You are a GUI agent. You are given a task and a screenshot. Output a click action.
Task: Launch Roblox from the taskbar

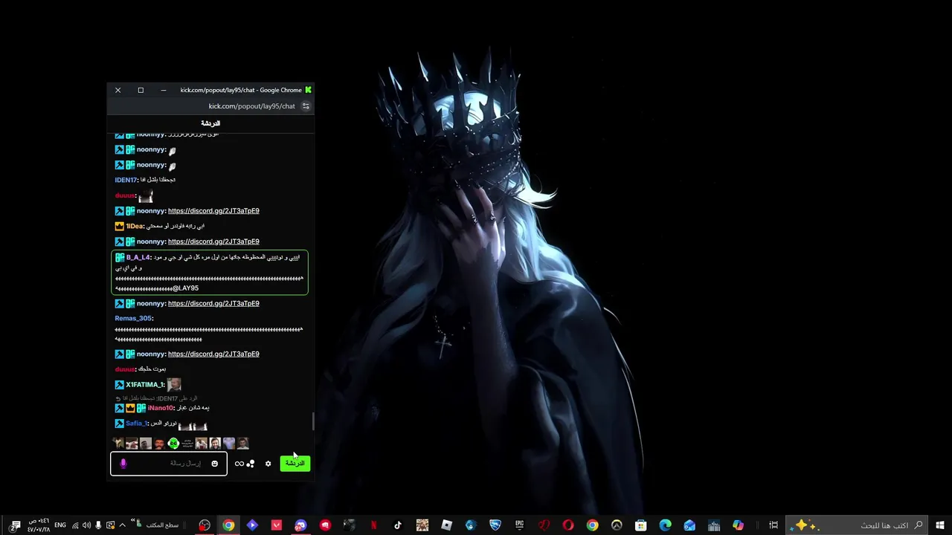[446, 525]
